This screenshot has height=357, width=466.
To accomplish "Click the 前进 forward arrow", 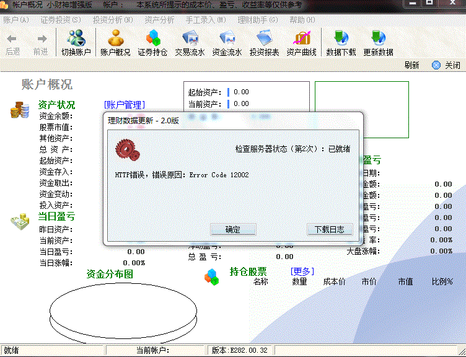I will [x=41, y=43].
